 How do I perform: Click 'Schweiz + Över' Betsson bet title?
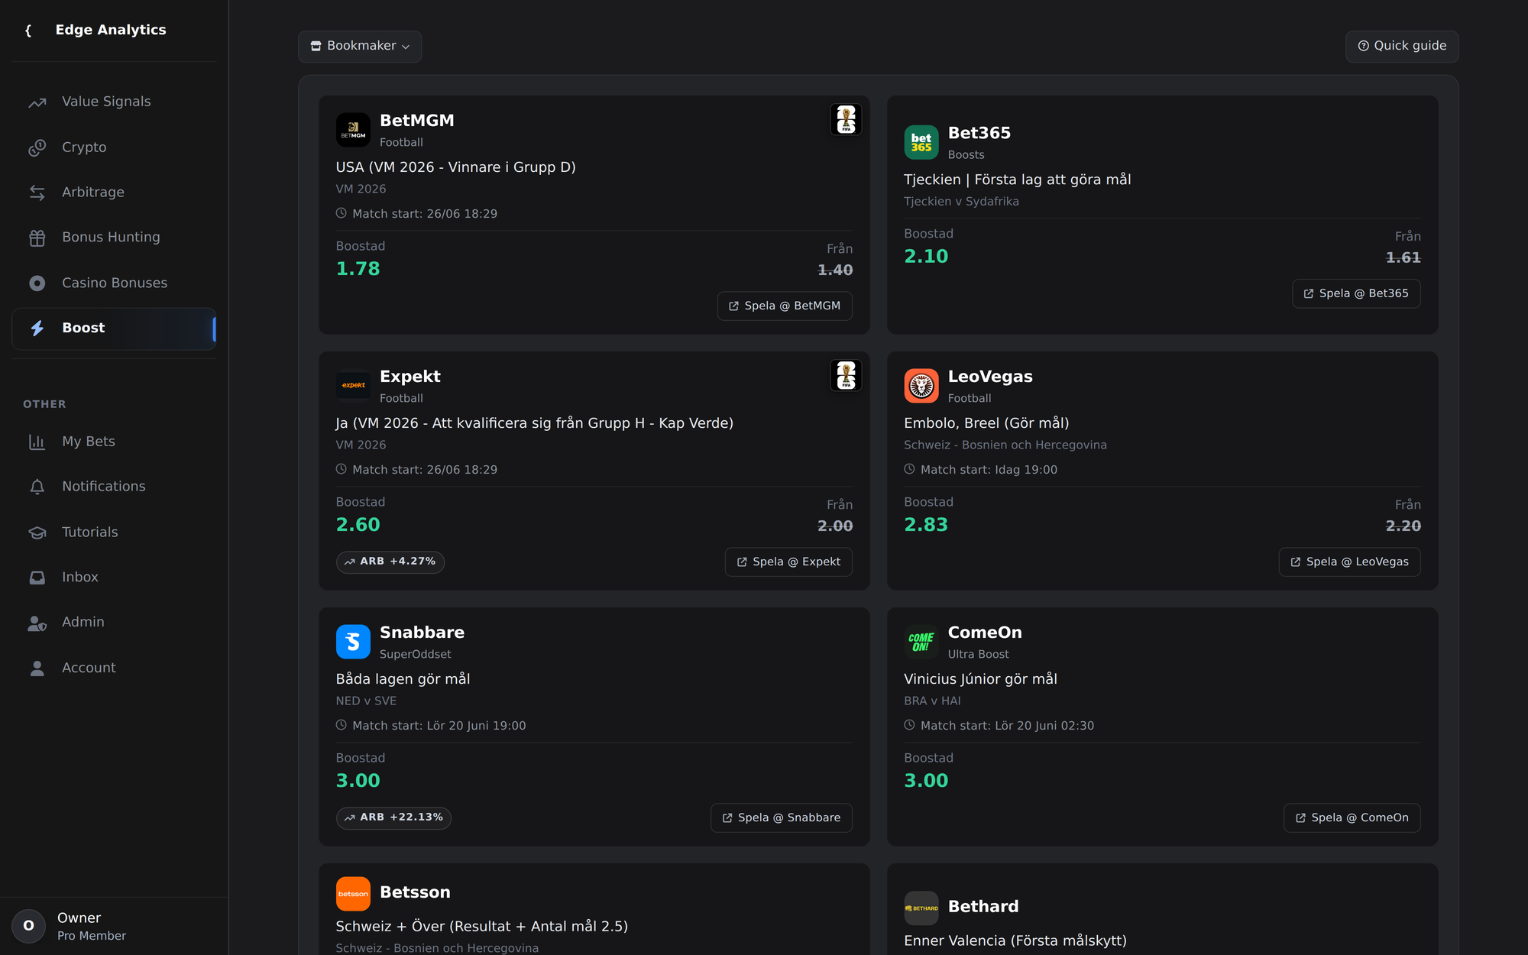coord(481,927)
